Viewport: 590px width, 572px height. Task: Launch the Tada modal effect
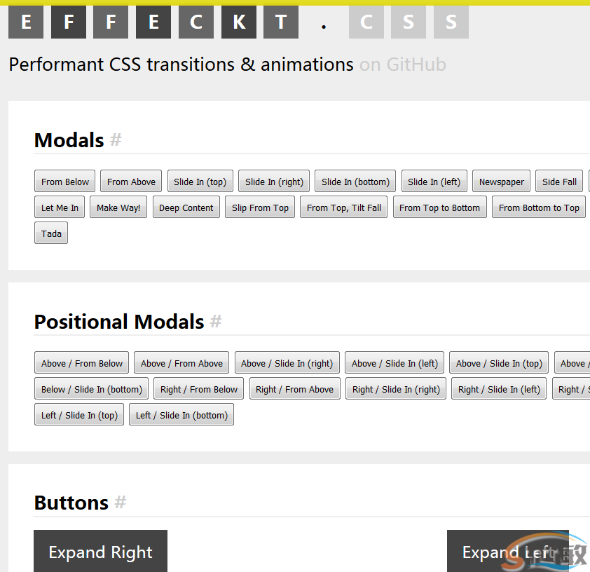pos(51,233)
